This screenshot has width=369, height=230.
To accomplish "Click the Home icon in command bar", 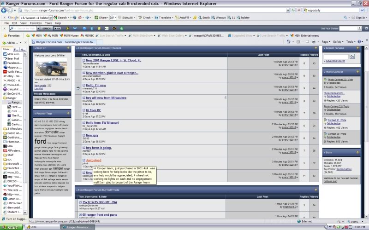I will pos(289,41).
